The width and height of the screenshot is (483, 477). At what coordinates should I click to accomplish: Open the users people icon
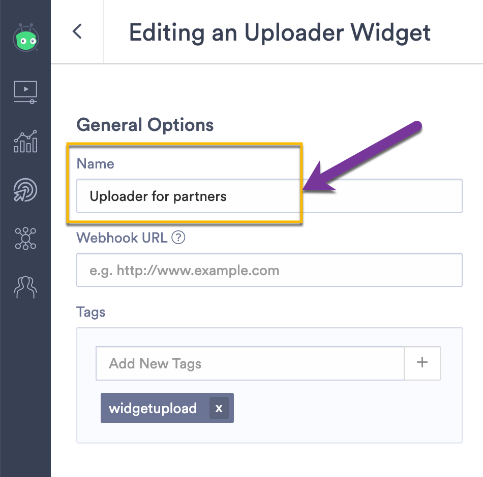(x=25, y=287)
